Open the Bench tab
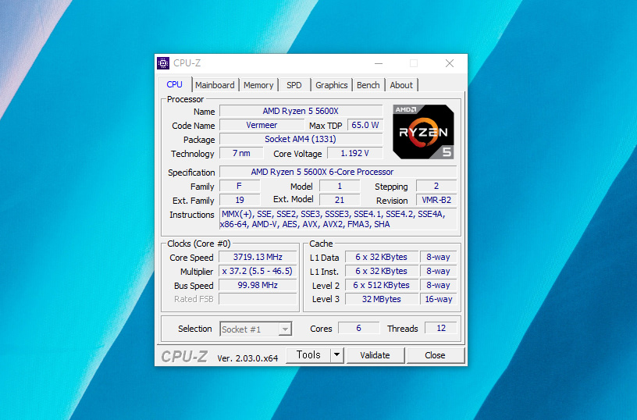The image size is (637, 420). (368, 85)
